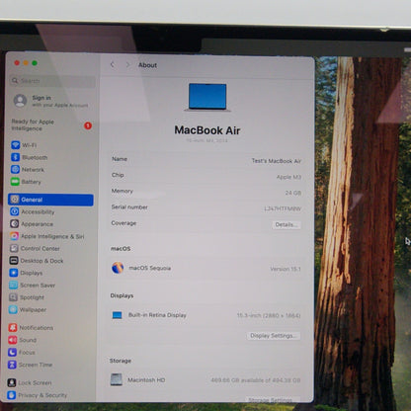Click the Search field in sidebar
This screenshot has width=411, height=411.
click(x=53, y=81)
